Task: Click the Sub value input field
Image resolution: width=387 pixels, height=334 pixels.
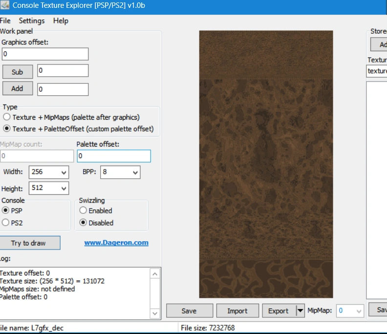Action: pos(63,70)
